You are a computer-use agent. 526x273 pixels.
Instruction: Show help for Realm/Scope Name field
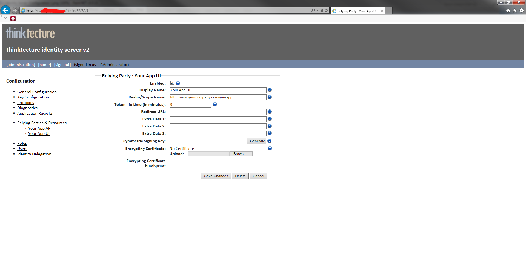click(x=270, y=97)
